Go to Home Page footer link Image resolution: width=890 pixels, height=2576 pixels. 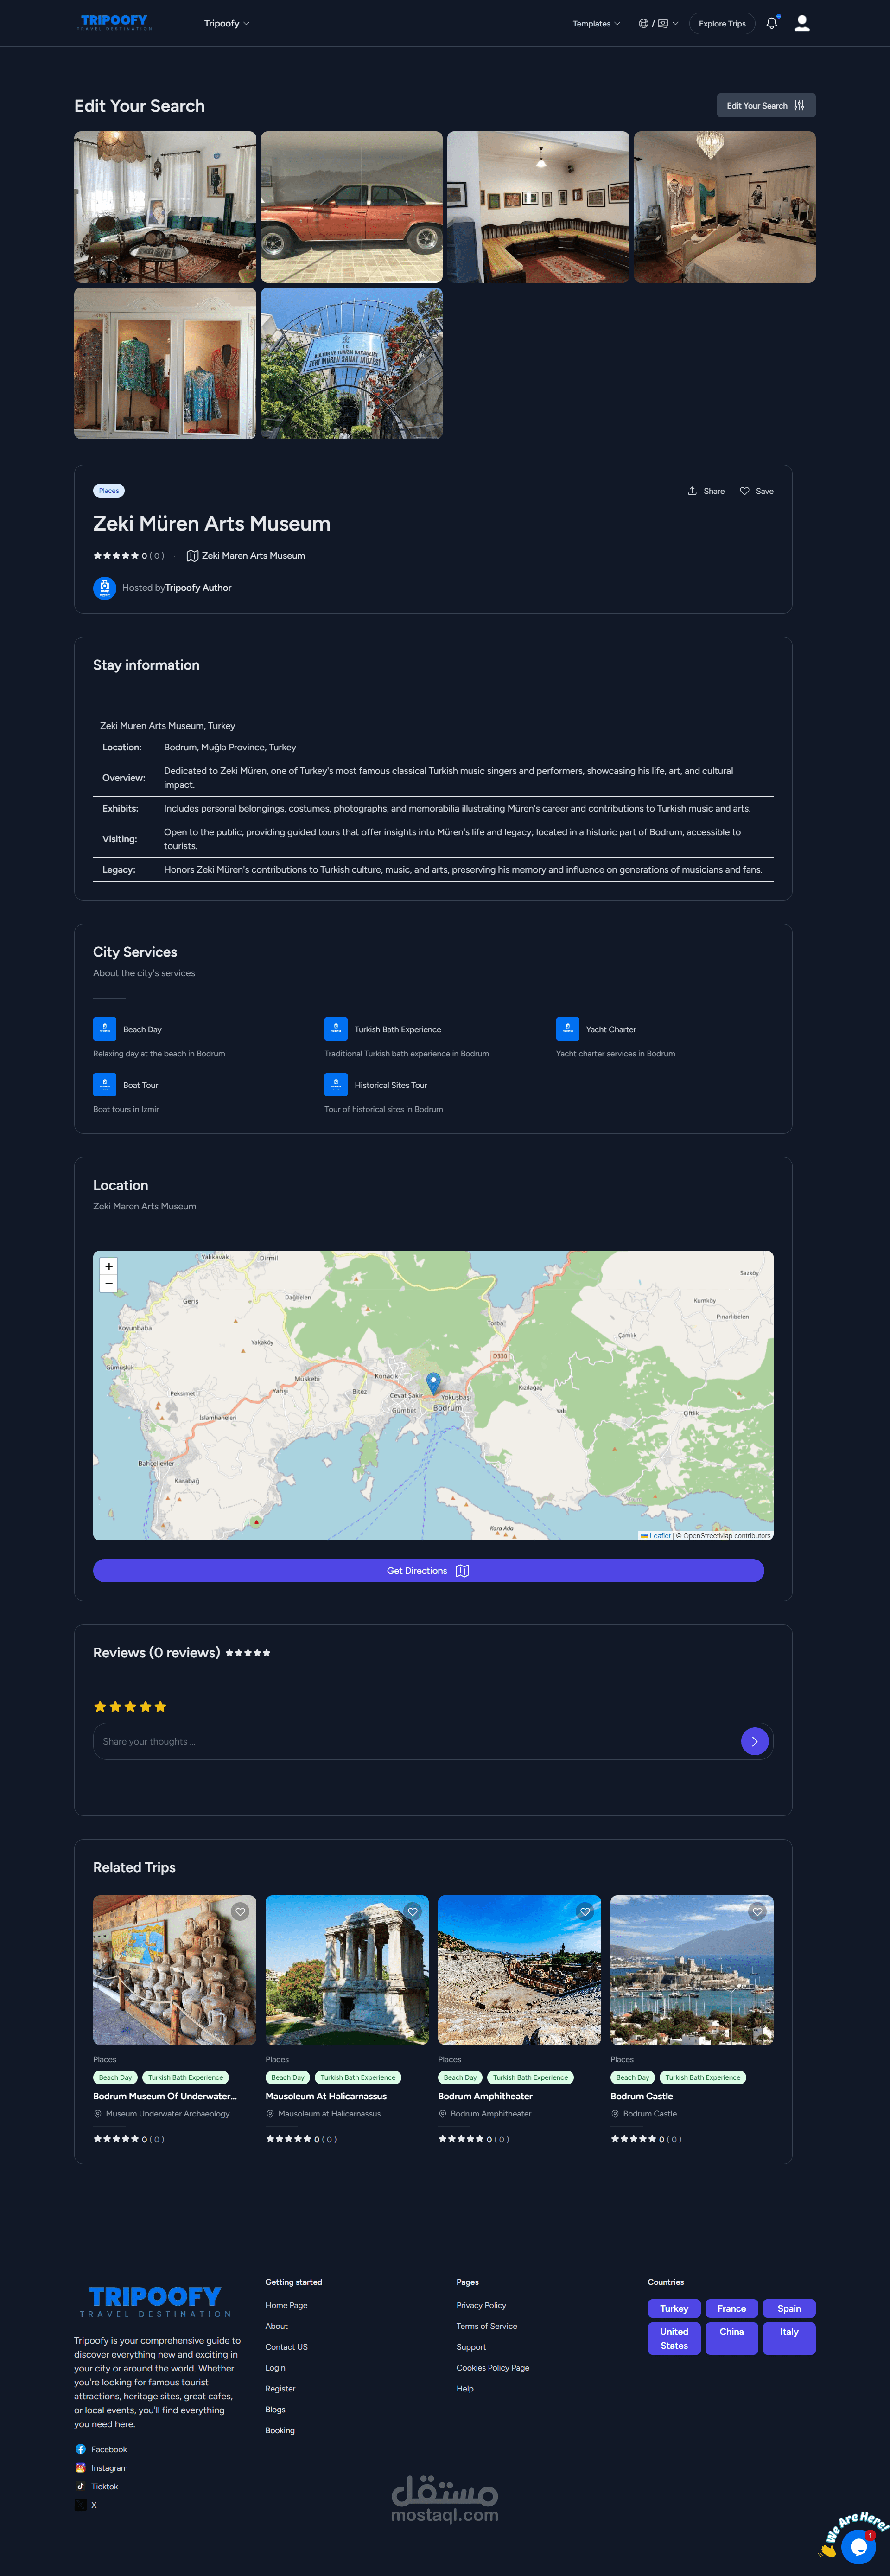pyautogui.click(x=286, y=2305)
